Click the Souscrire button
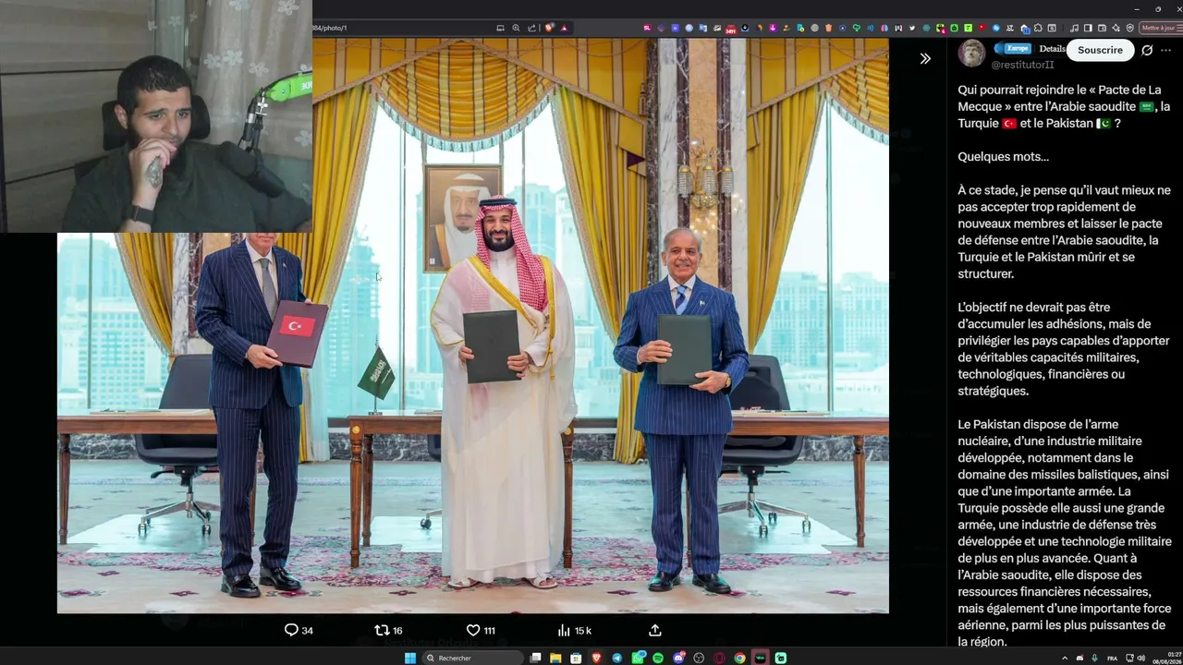Viewport: 1183px width, 665px height. 1100,50
